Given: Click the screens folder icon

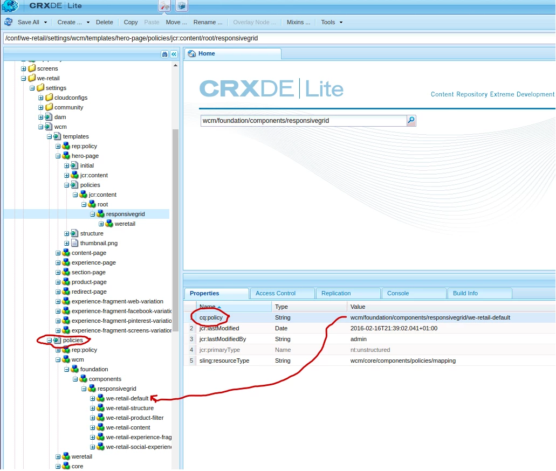Looking at the screenshot, I should pyautogui.click(x=32, y=68).
